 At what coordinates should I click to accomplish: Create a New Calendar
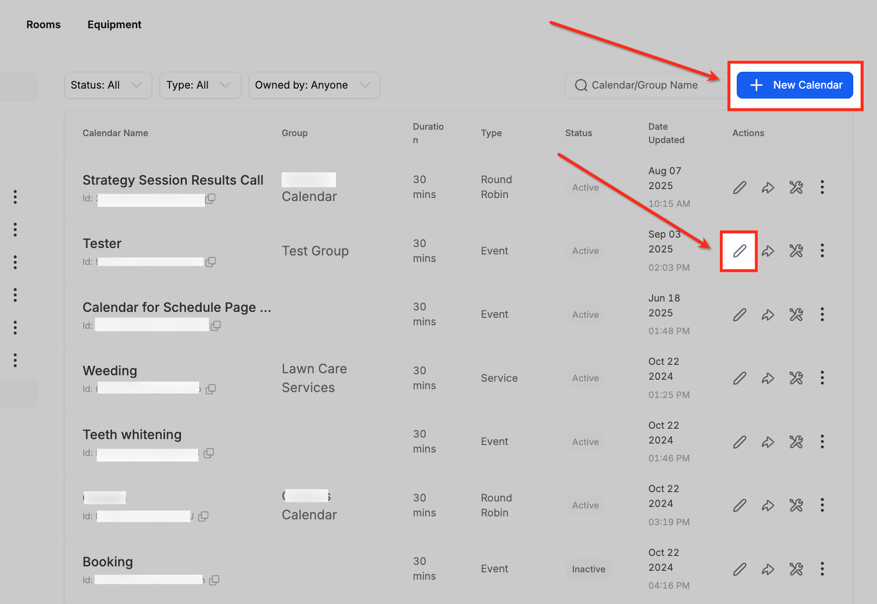click(x=795, y=85)
